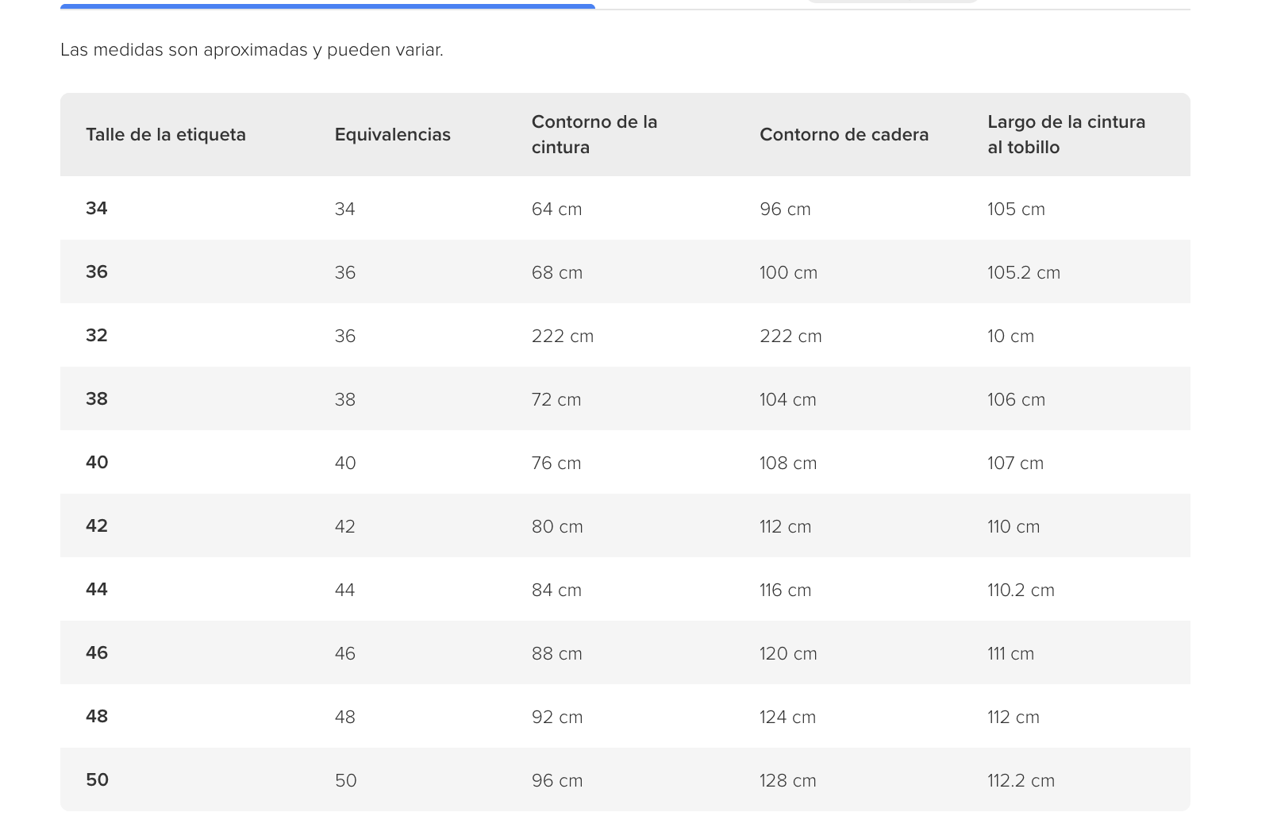Viewport: 1277px width, 835px height.
Task: Select the active blue-underlined tab indicator
Action: click(x=328, y=6)
